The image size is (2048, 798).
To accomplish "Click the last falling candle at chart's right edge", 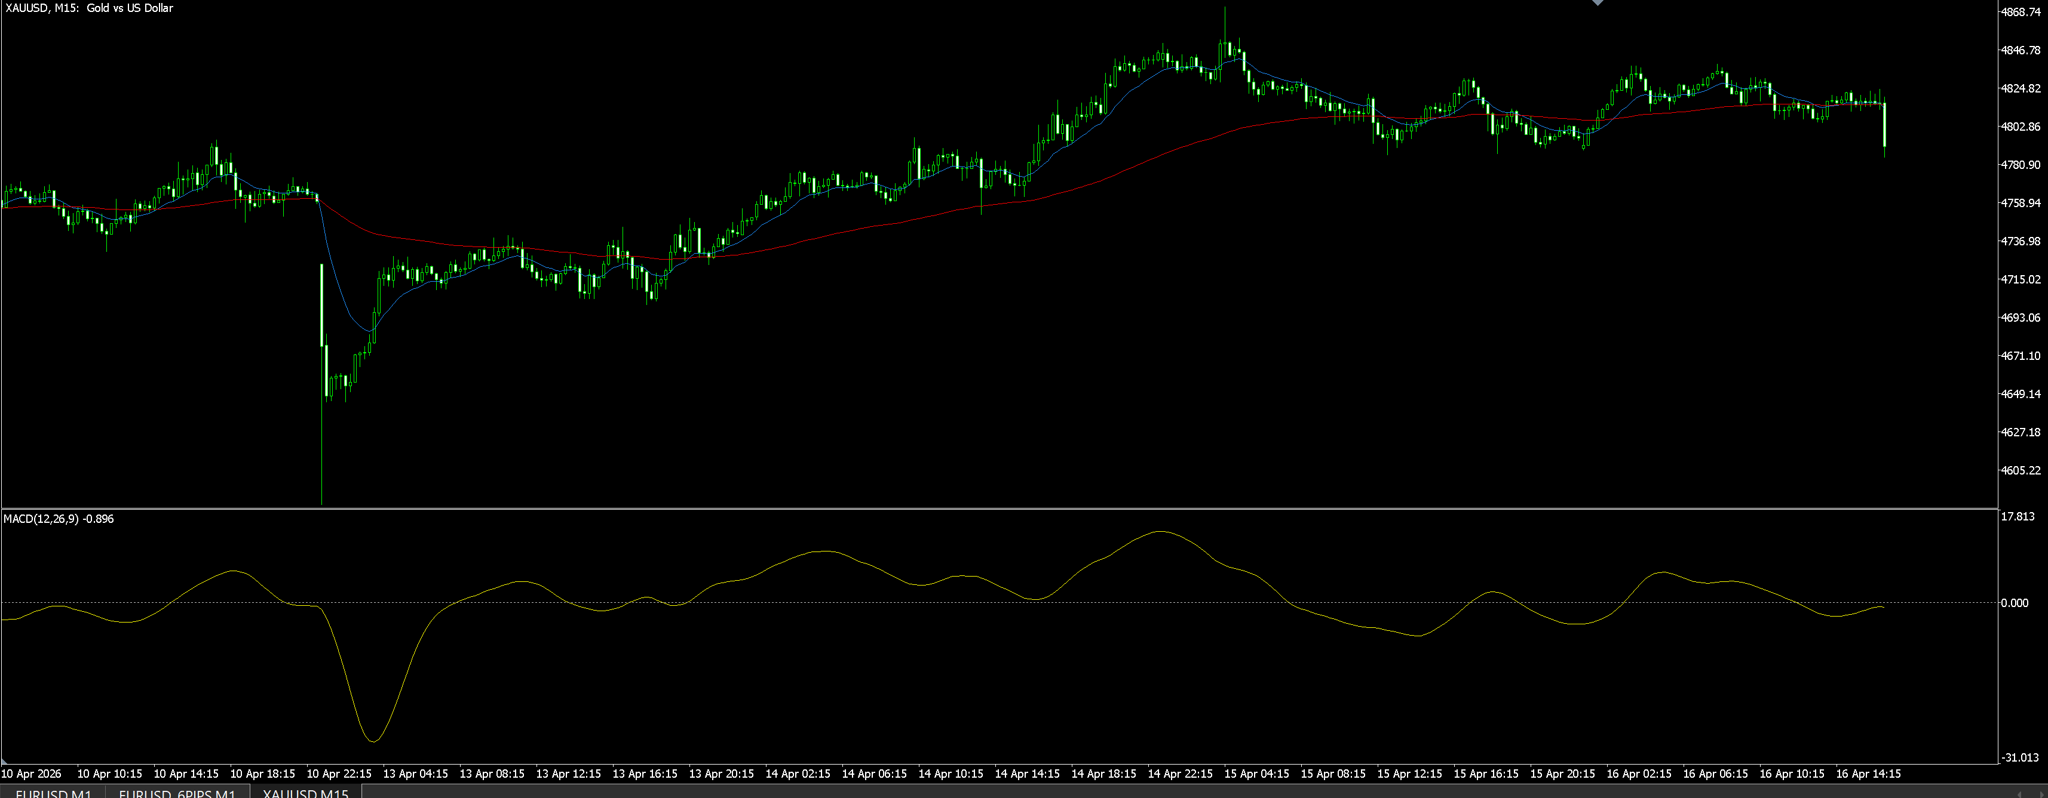I will coord(1884,124).
